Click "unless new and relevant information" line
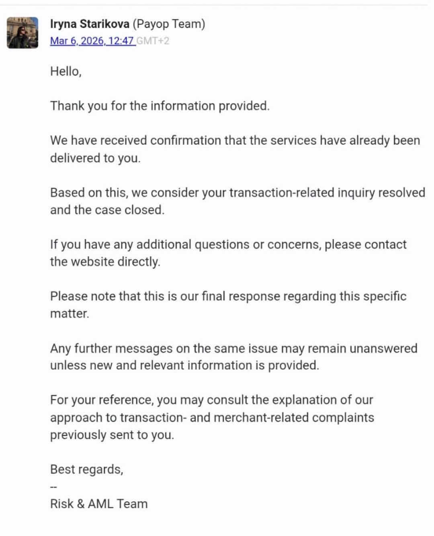The height and width of the screenshot is (536, 434). tap(184, 366)
